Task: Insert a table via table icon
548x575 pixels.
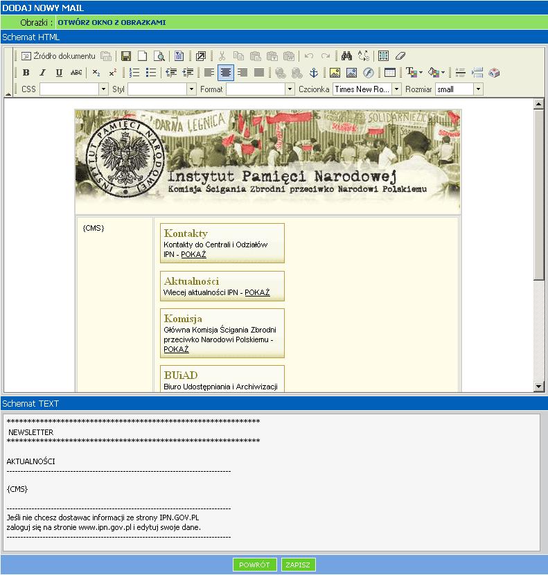Action: (x=390, y=73)
